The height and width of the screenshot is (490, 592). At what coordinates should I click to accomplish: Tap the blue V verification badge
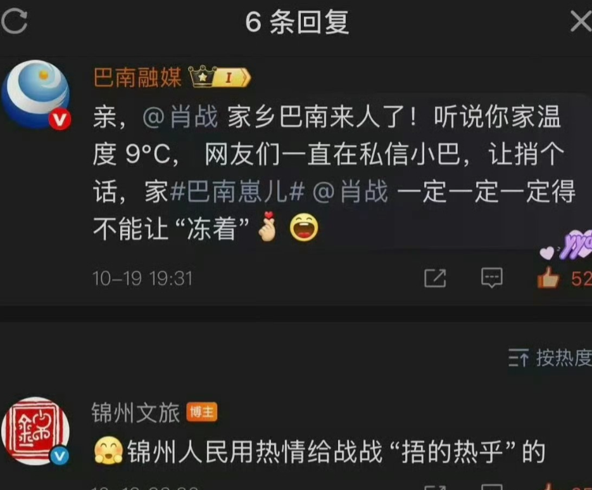click(x=60, y=456)
